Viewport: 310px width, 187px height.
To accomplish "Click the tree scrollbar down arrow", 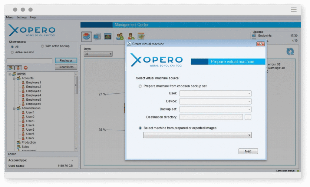I will 76,149.
